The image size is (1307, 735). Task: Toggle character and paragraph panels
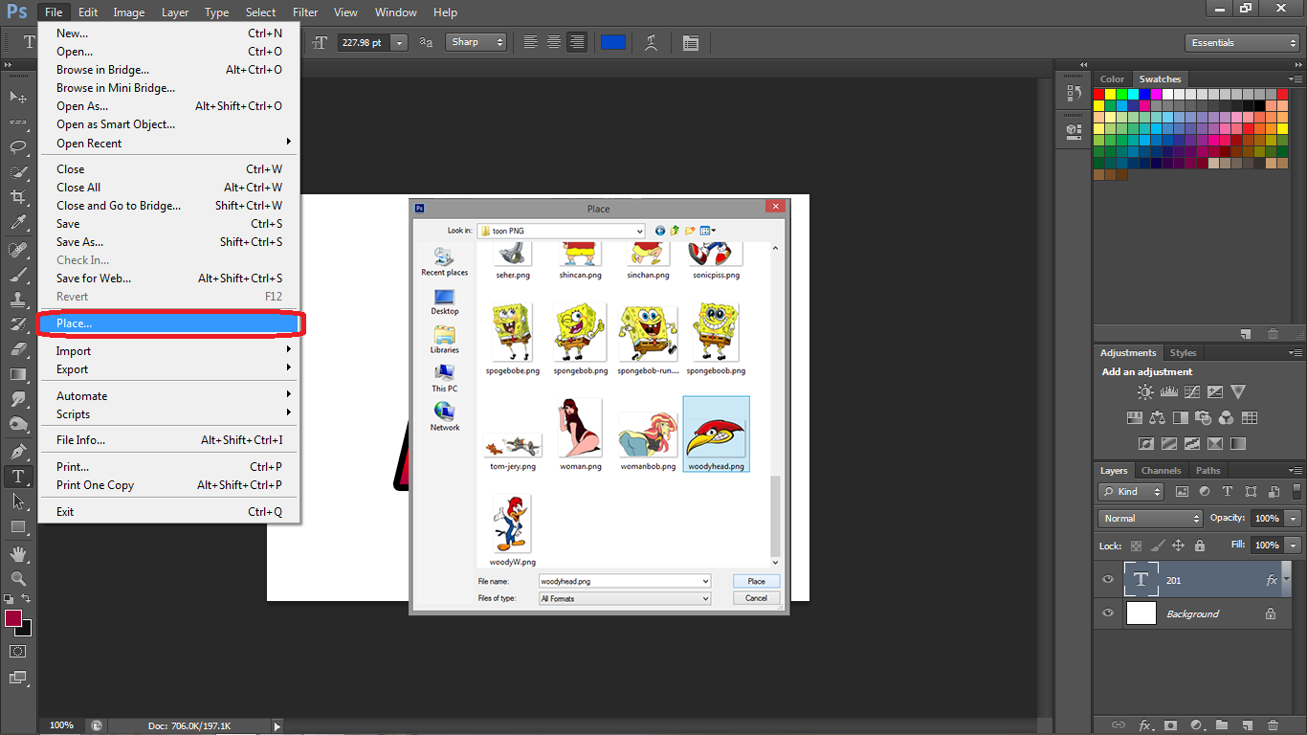click(691, 42)
